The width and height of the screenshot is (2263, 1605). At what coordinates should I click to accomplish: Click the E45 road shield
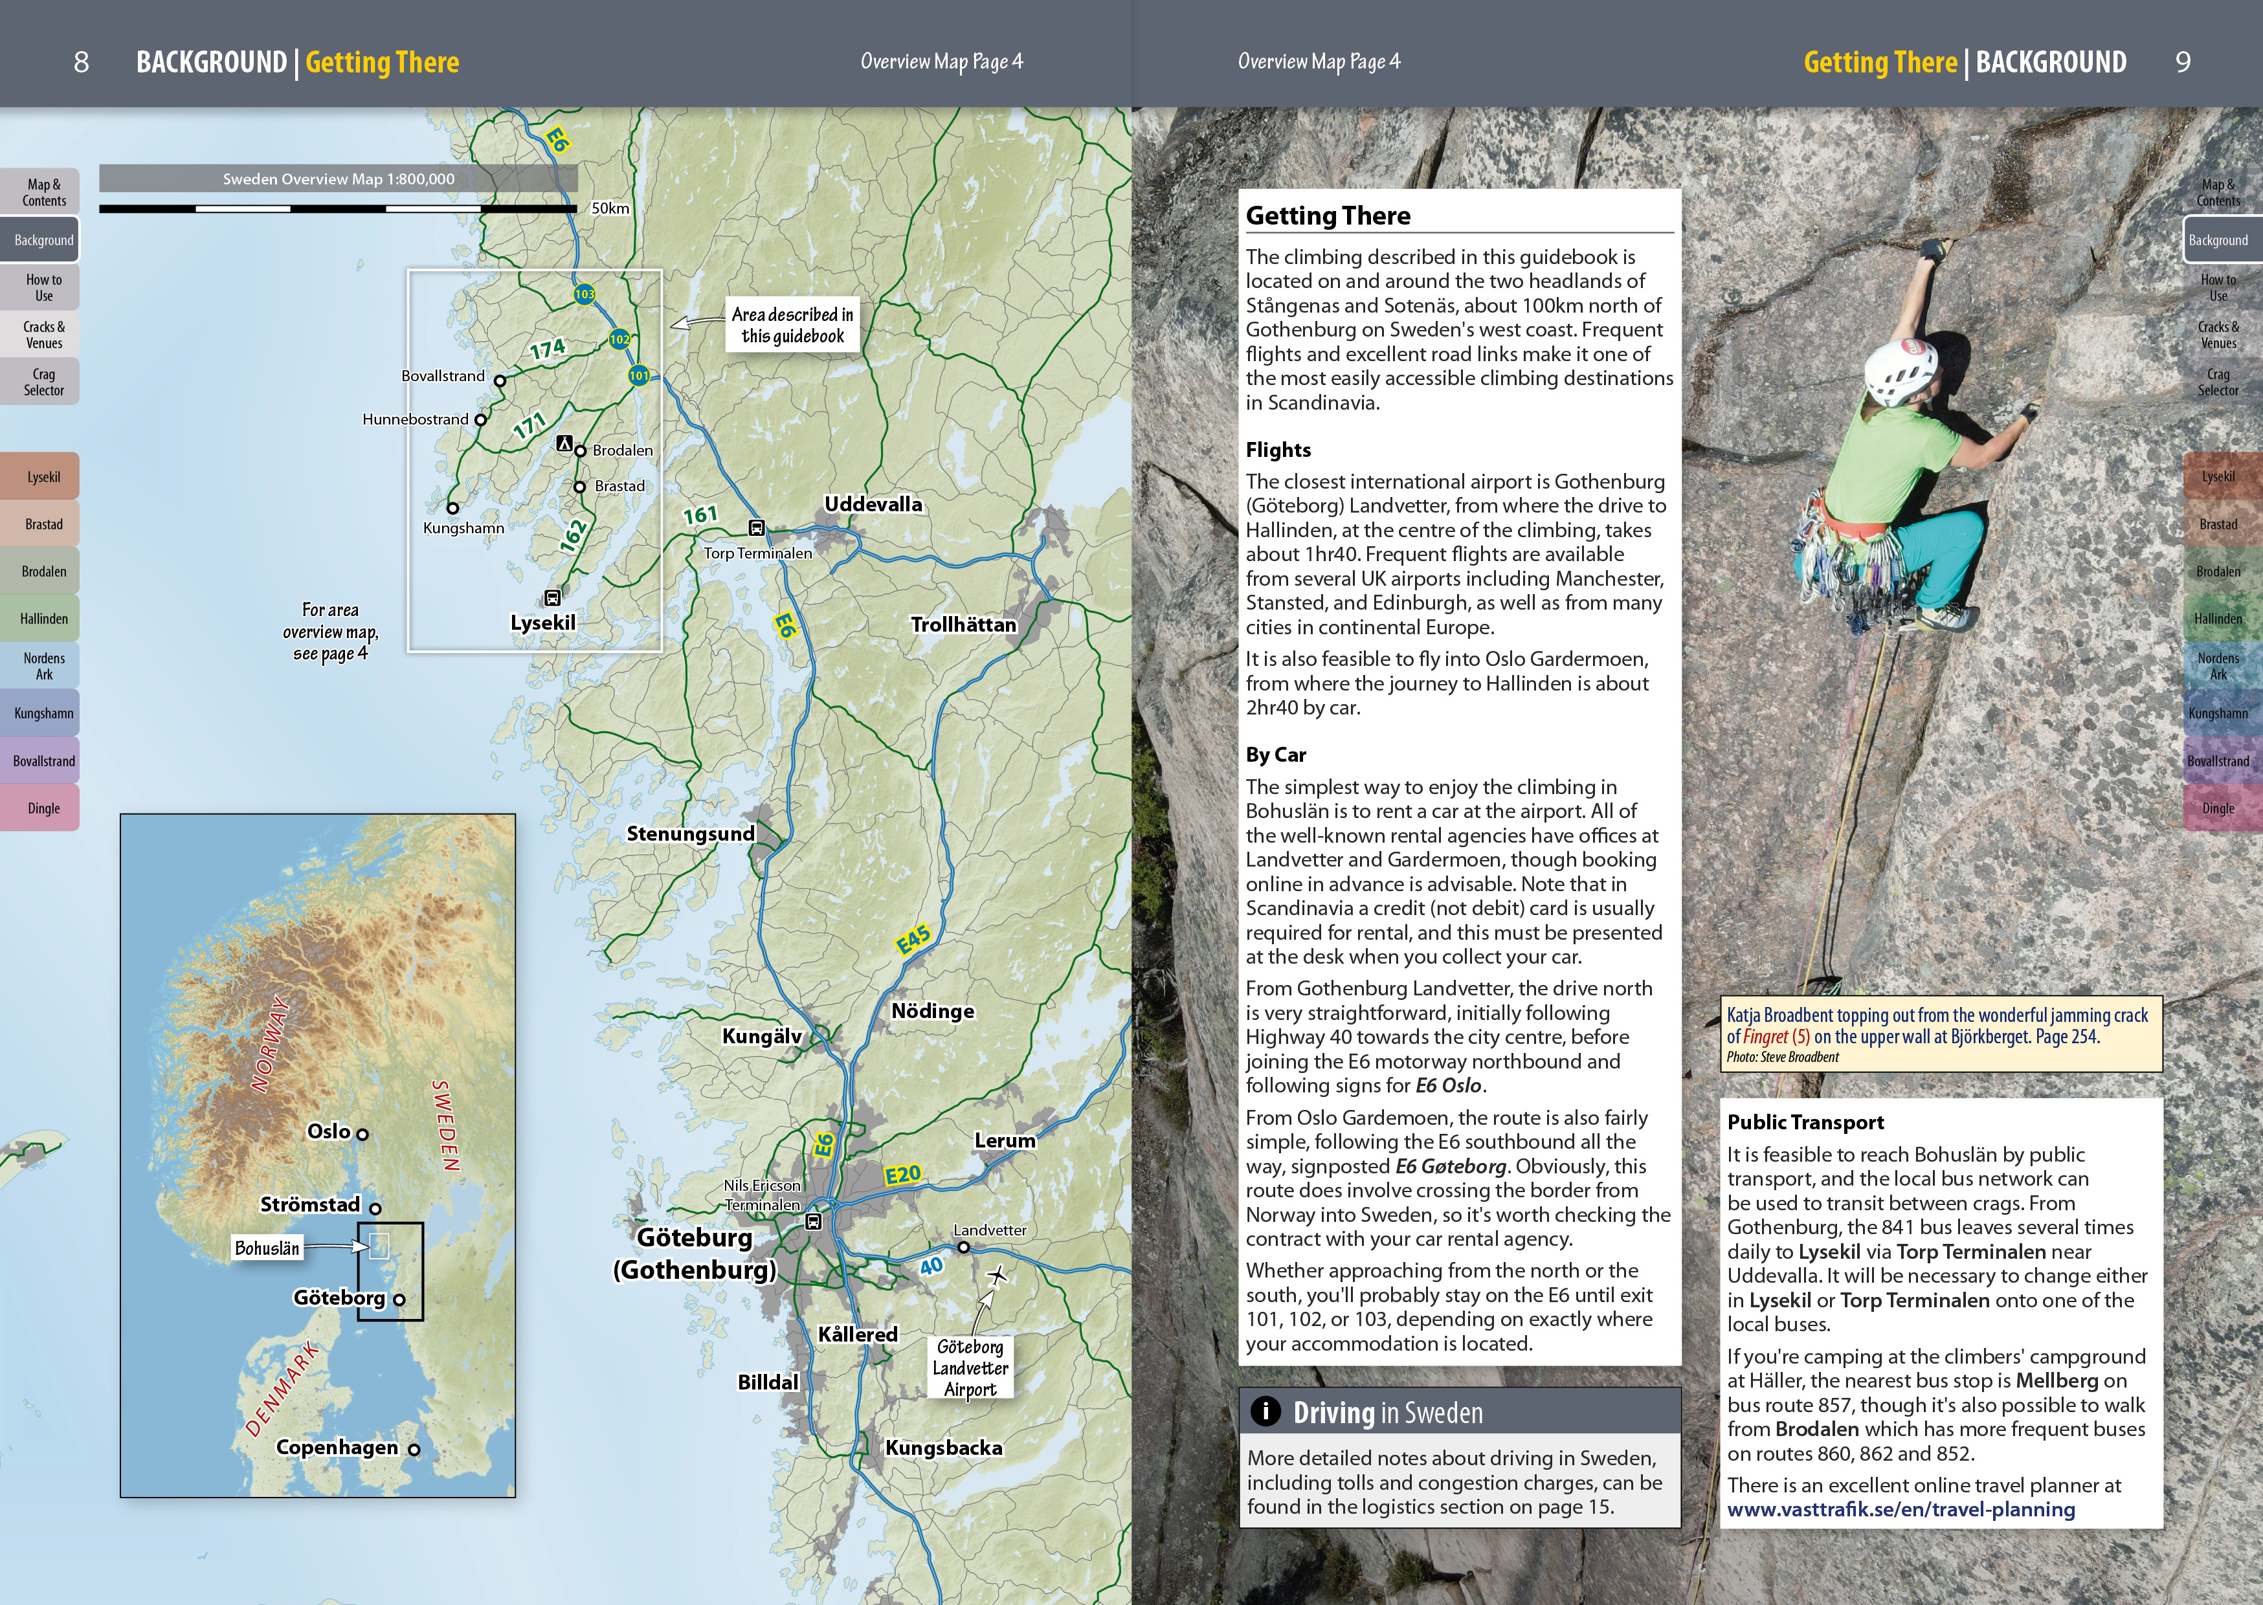point(913,939)
